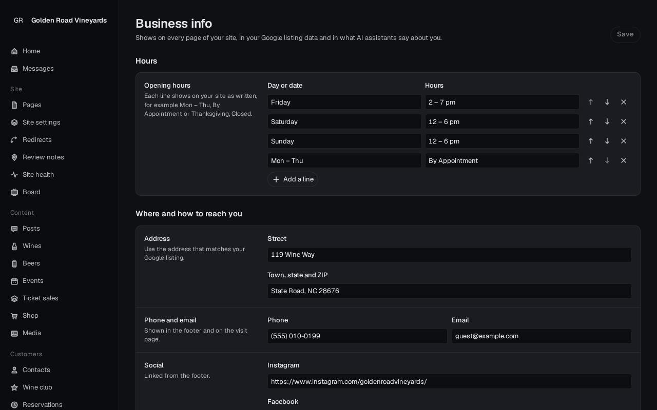Edit the Town, state and ZIP field
The height and width of the screenshot is (410, 657).
pos(450,291)
